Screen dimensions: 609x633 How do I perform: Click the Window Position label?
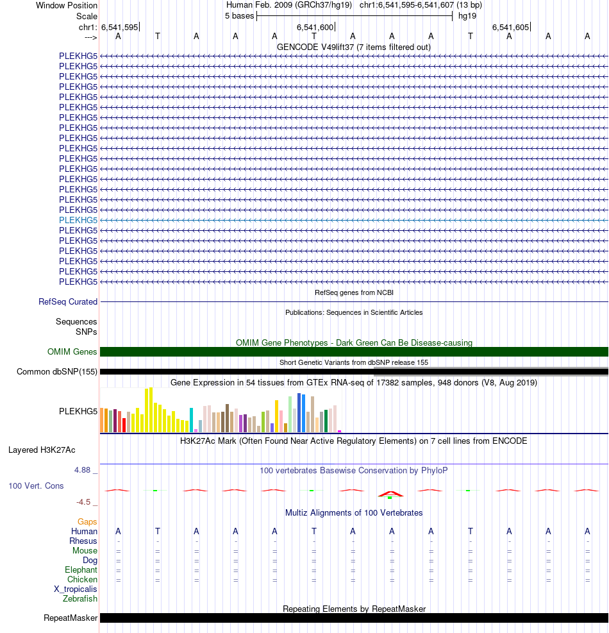point(67,5)
